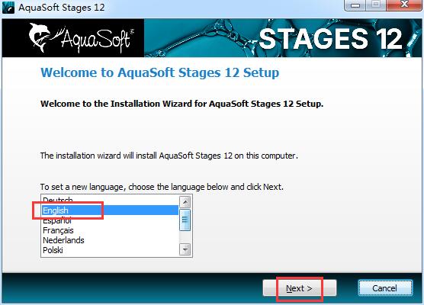Close the setup window
The height and width of the screenshot is (305, 424).
click(404, 5)
